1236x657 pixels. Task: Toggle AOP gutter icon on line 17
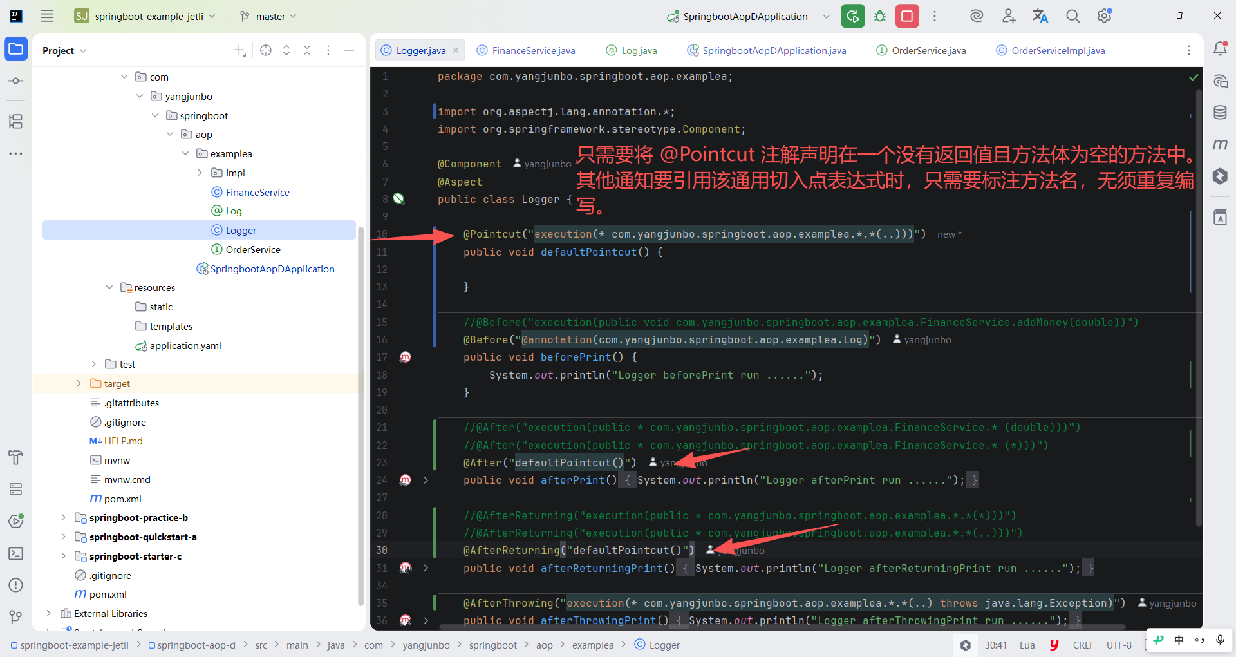tap(406, 357)
